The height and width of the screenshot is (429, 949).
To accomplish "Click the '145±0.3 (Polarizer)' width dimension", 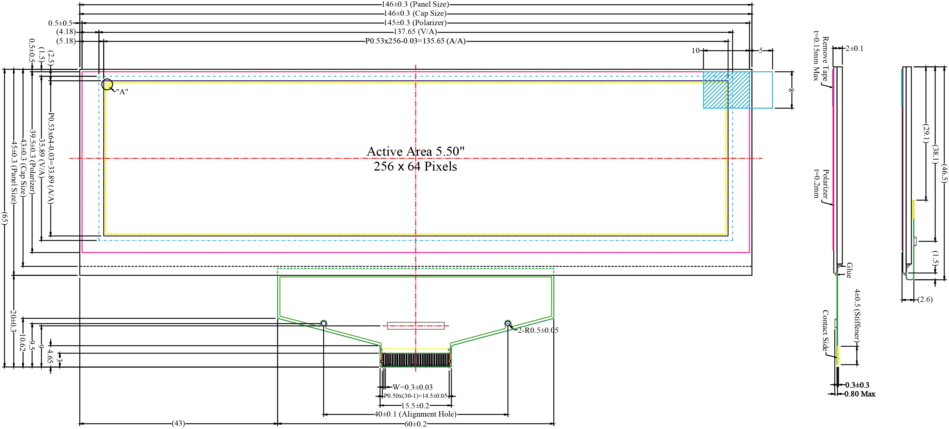I will click(415, 23).
